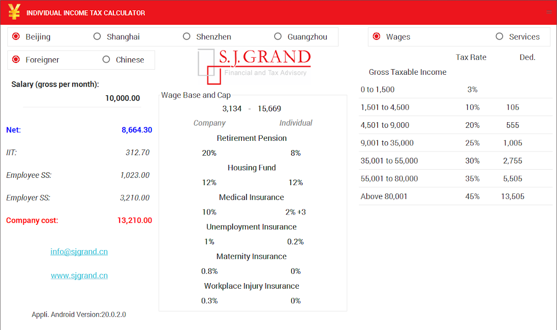
Task: Click the Net value 8,664.30
Action: 137,130
